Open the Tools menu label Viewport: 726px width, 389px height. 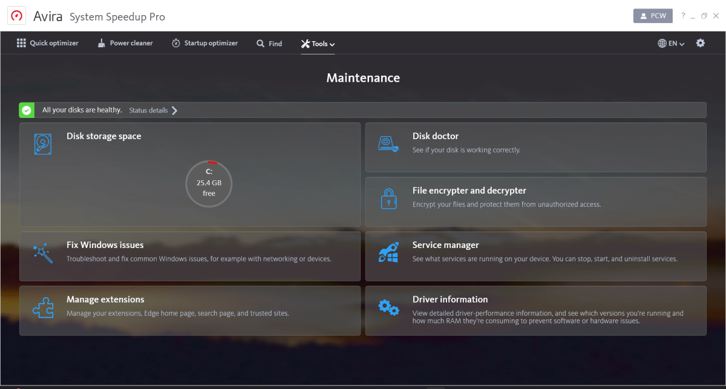[x=319, y=44]
